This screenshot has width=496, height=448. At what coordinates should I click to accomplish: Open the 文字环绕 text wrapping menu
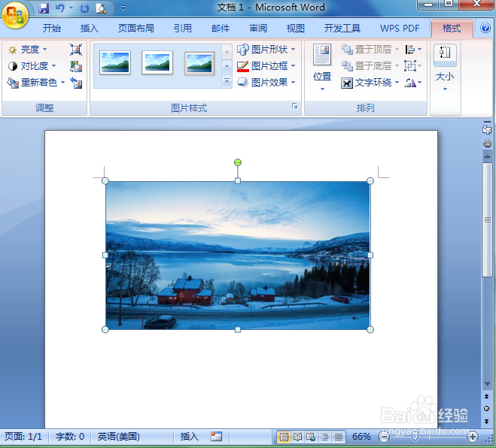point(370,83)
